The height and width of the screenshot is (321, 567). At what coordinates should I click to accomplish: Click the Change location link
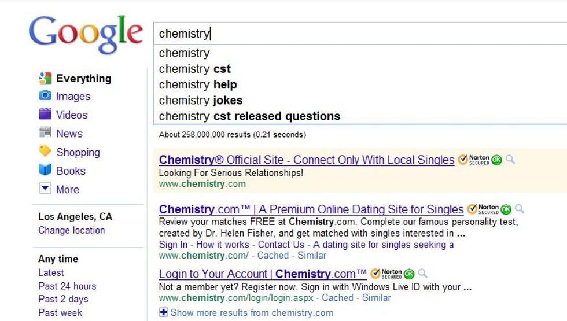[x=72, y=230]
